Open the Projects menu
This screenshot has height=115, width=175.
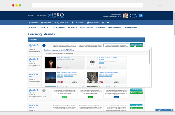[33, 23]
